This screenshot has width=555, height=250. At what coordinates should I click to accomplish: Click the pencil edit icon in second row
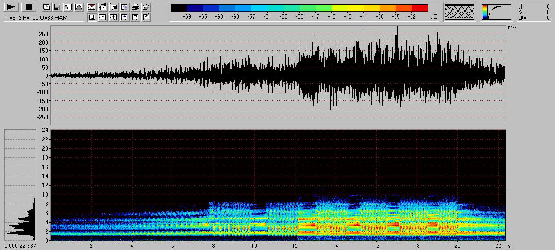147,17
